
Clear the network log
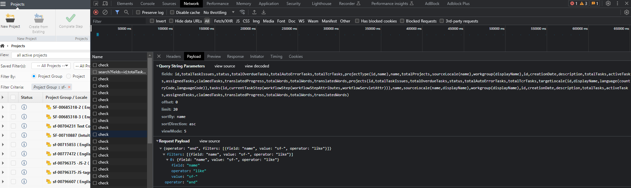105,12
